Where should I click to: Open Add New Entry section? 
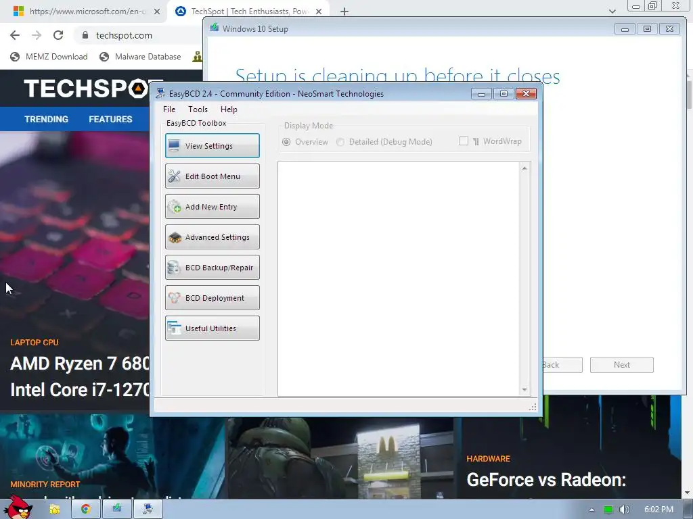coord(212,207)
